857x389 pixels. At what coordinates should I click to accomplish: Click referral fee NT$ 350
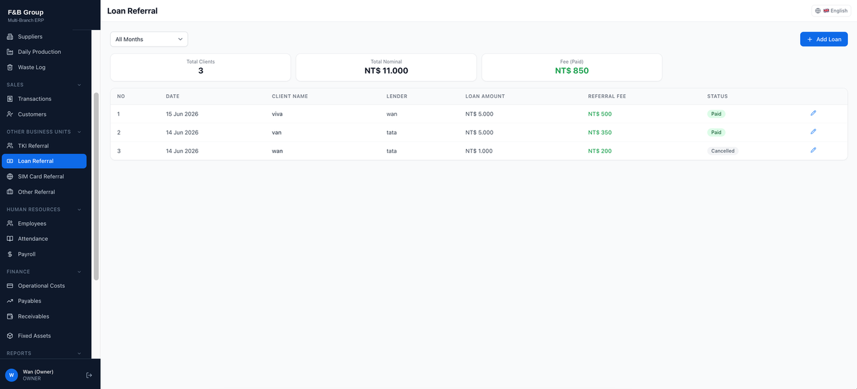pos(599,132)
